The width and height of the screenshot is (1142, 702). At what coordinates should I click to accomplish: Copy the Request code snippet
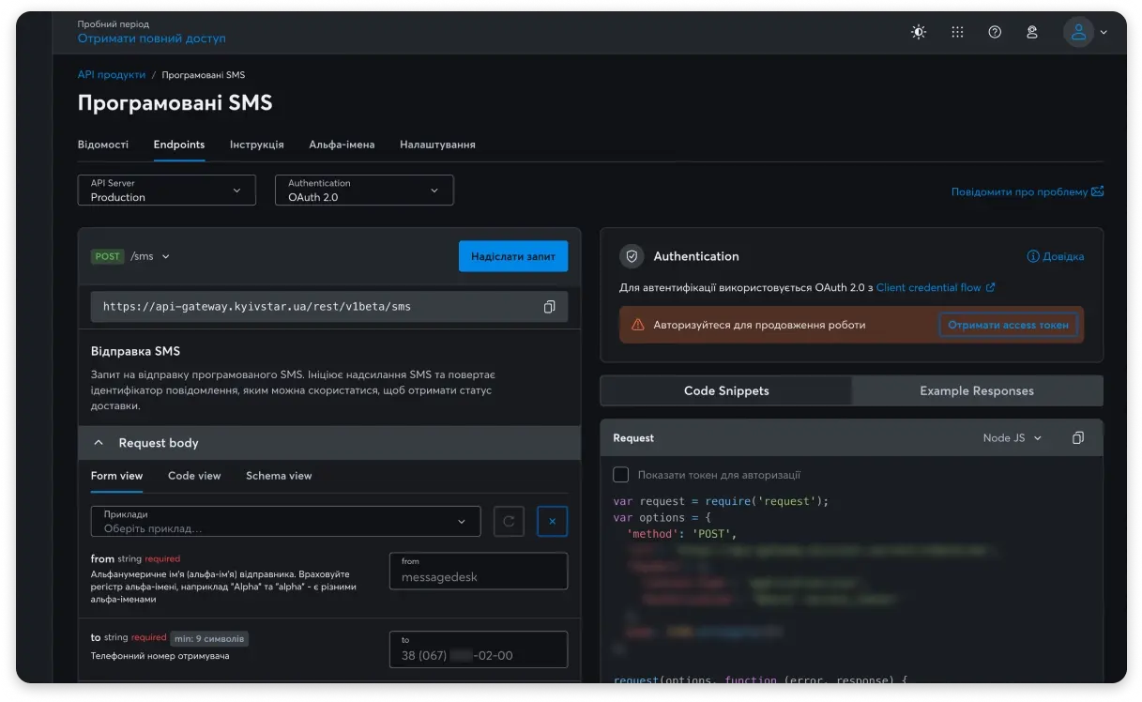pos(1078,438)
